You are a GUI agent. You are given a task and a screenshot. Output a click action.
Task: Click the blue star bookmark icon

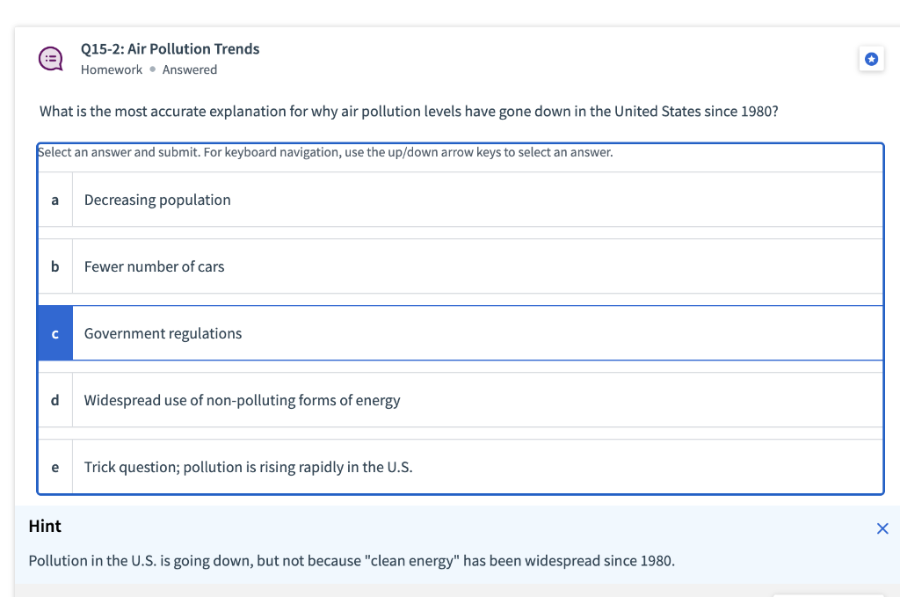871,59
